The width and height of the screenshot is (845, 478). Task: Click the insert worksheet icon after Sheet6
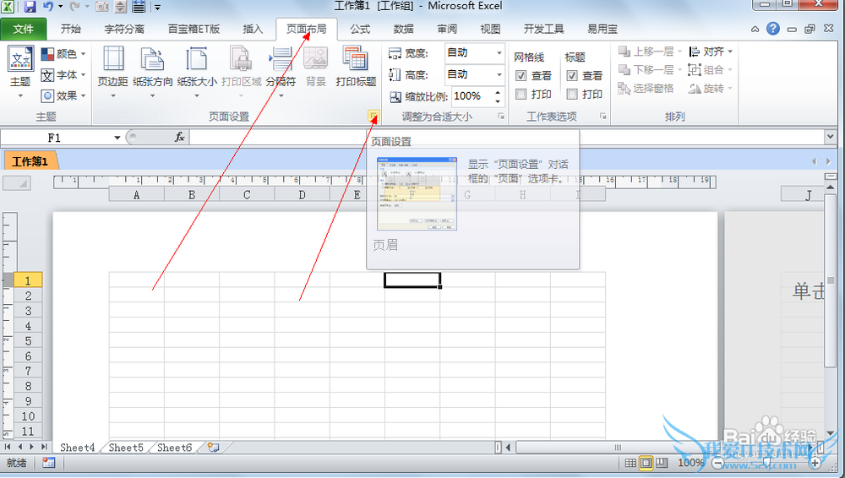click(x=214, y=448)
